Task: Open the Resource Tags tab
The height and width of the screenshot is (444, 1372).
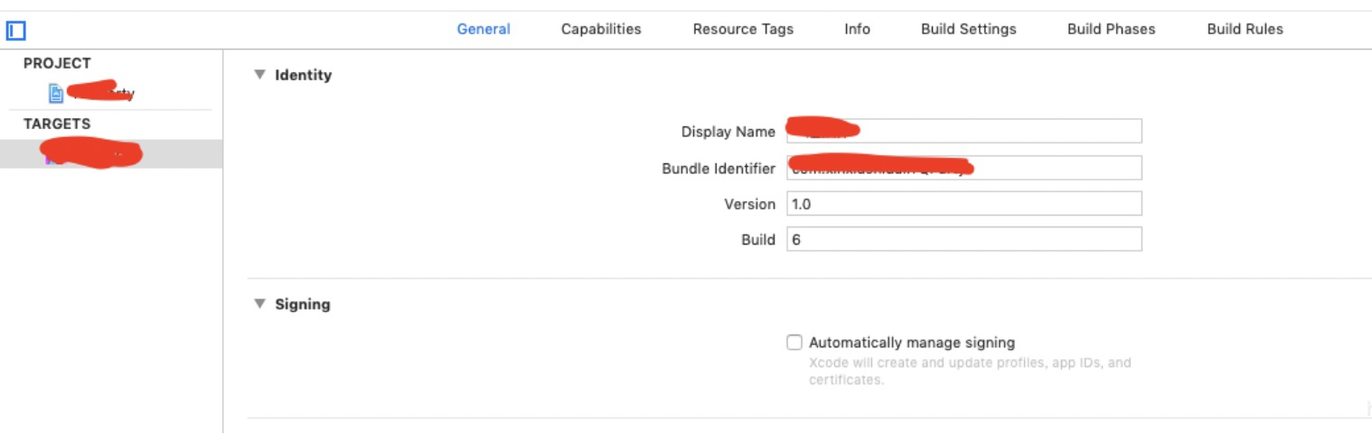Action: (743, 29)
